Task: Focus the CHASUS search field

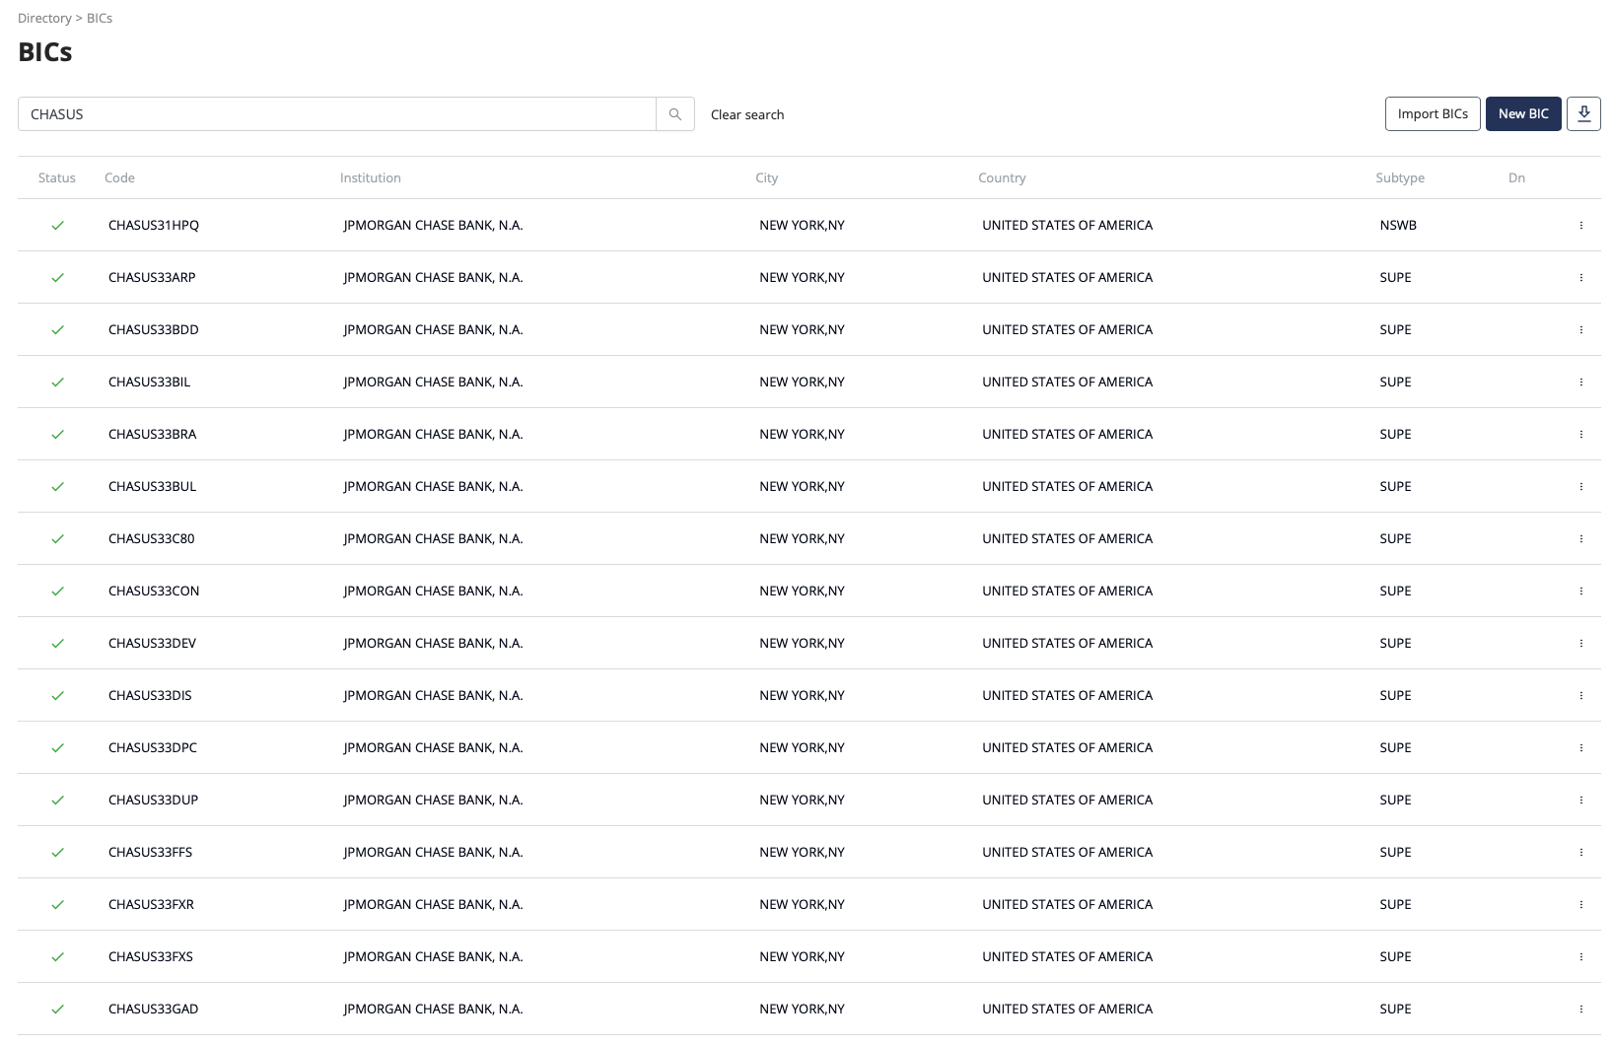Action: tap(337, 114)
